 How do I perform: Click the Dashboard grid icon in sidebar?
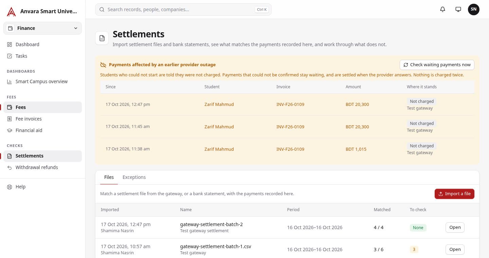[10, 44]
